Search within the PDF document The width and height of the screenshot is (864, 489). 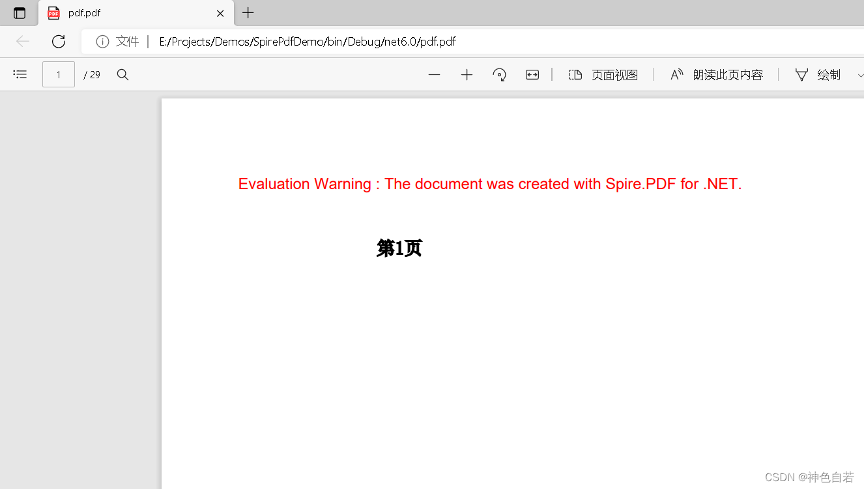tap(122, 75)
